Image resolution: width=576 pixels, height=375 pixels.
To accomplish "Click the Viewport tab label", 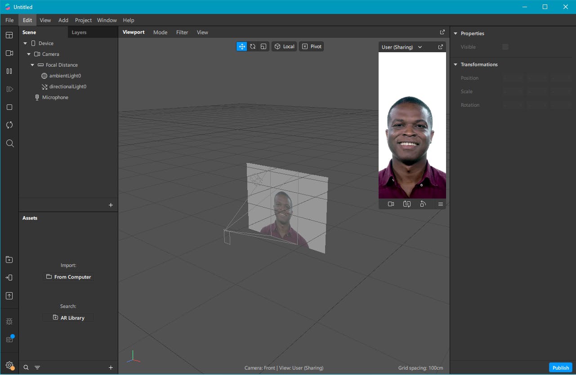I will tap(134, 32).
